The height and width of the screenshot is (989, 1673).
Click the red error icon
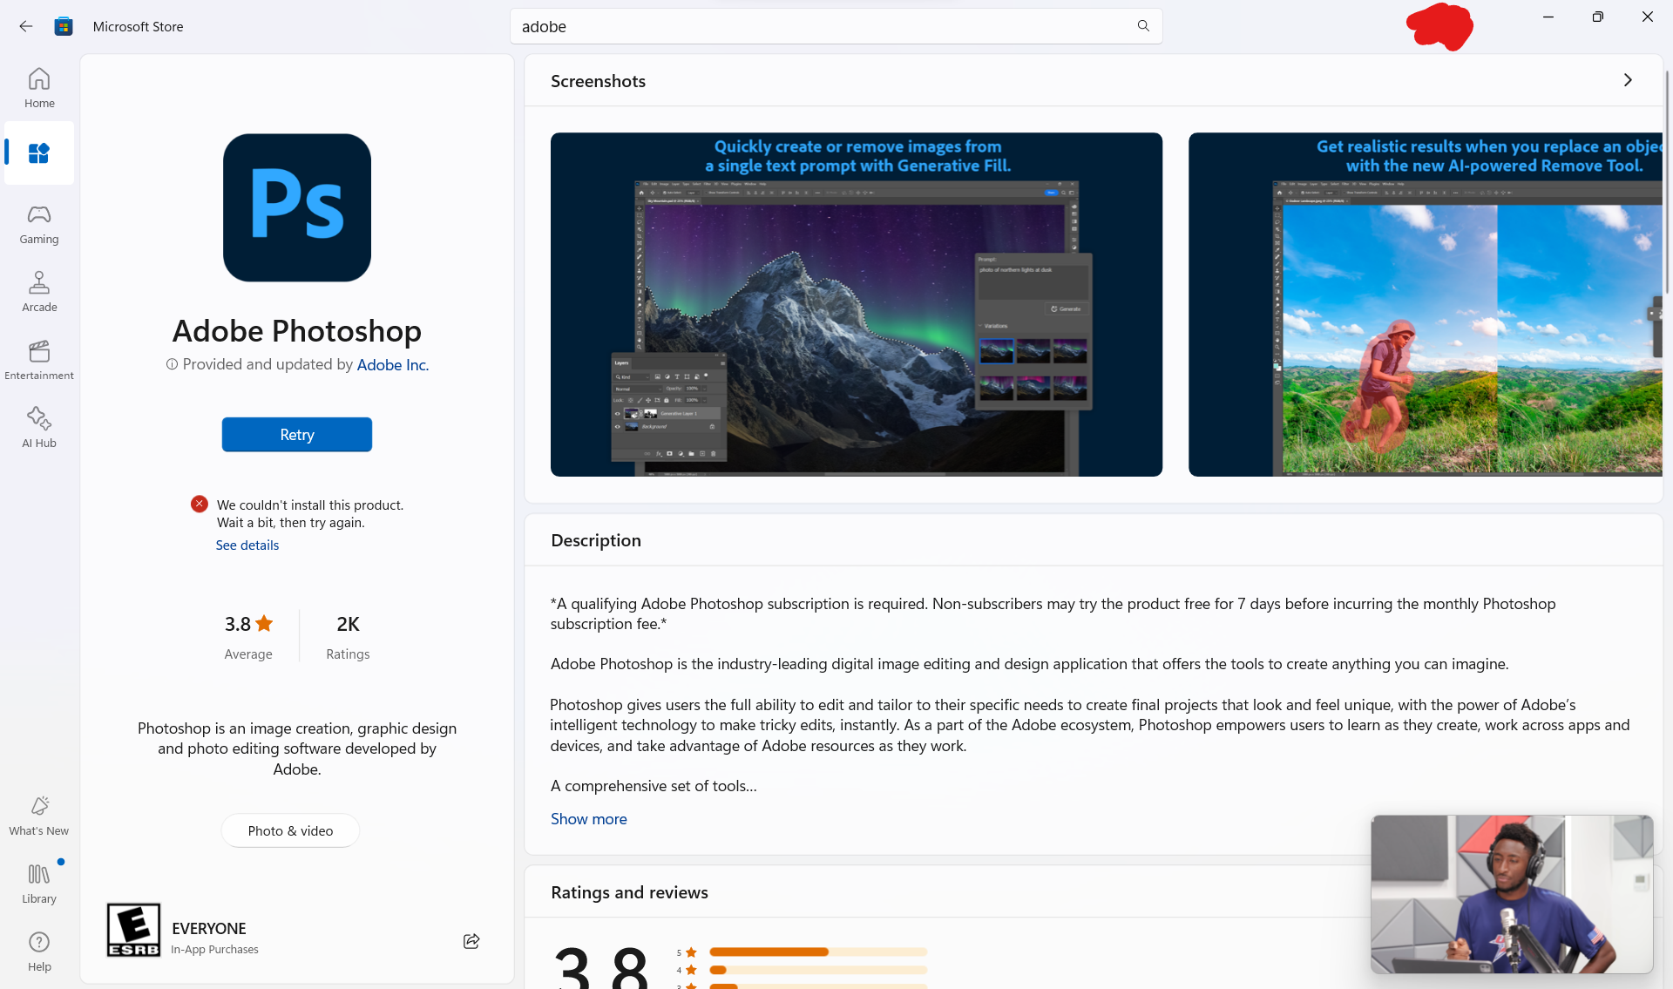click(200, 504)
